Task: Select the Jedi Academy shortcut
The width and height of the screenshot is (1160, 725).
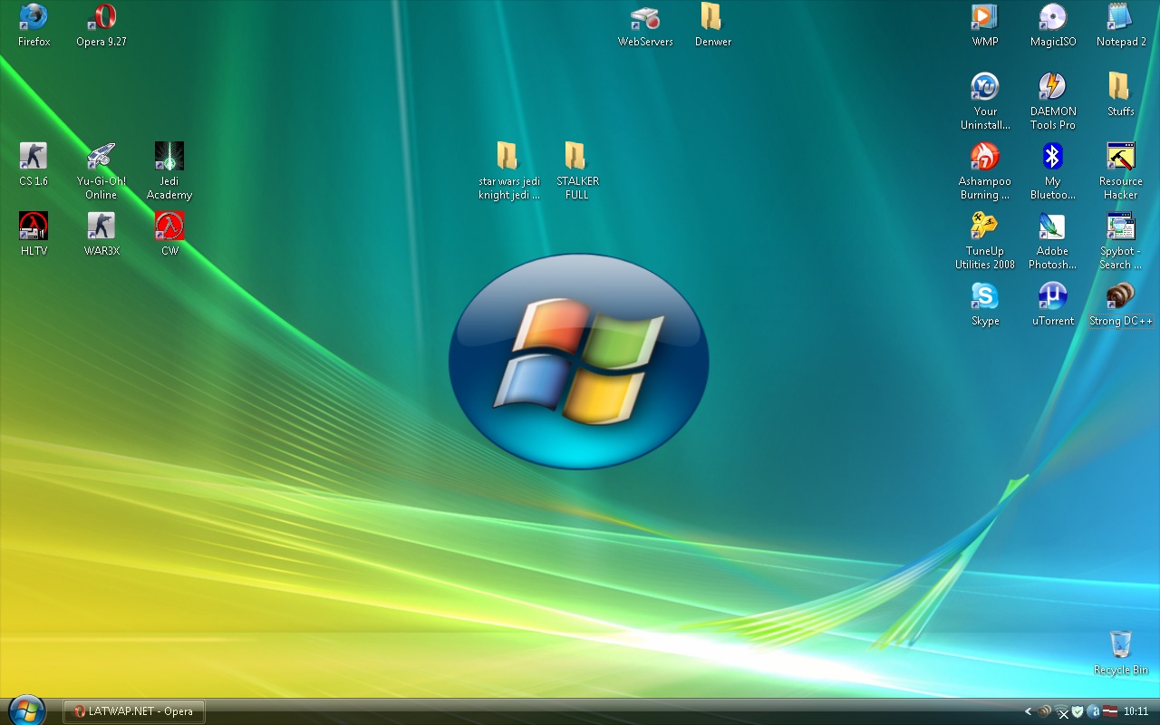Action: point(169,171)
